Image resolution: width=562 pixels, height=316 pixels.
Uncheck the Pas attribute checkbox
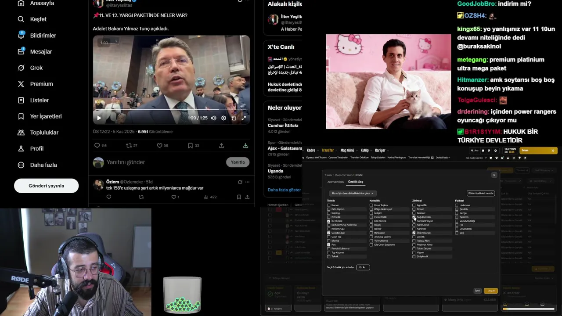328,245
